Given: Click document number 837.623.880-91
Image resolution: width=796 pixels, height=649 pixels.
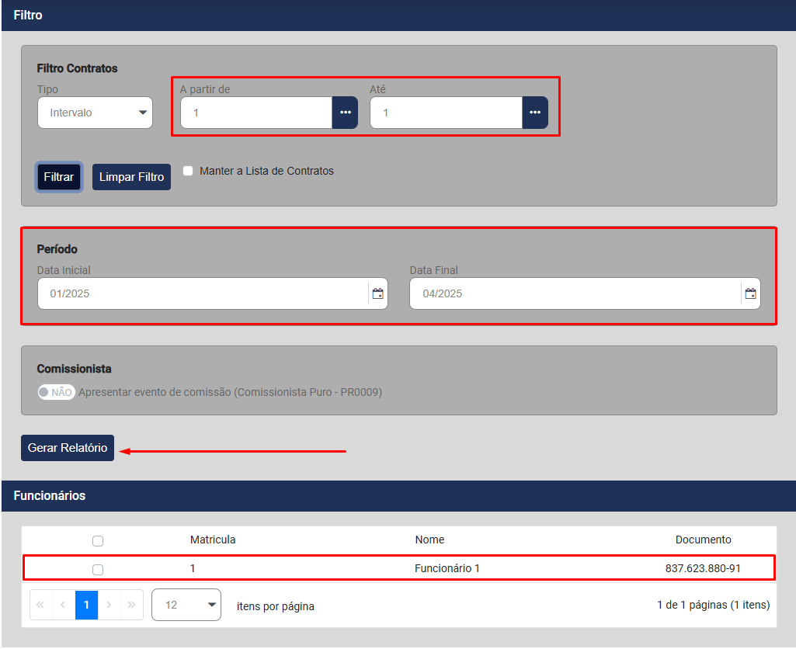Looking at the screenshot, I should coord(703,568).
